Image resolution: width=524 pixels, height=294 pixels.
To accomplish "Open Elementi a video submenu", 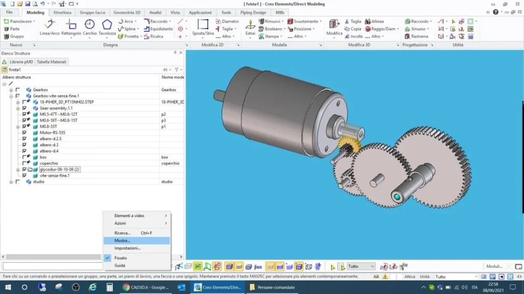I will tap(137, 216).
